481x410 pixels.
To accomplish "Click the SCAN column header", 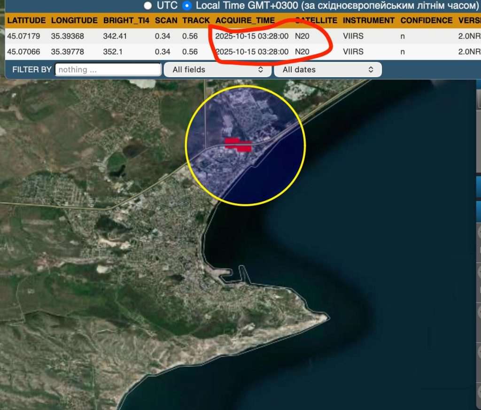I will tap(166, 21).
